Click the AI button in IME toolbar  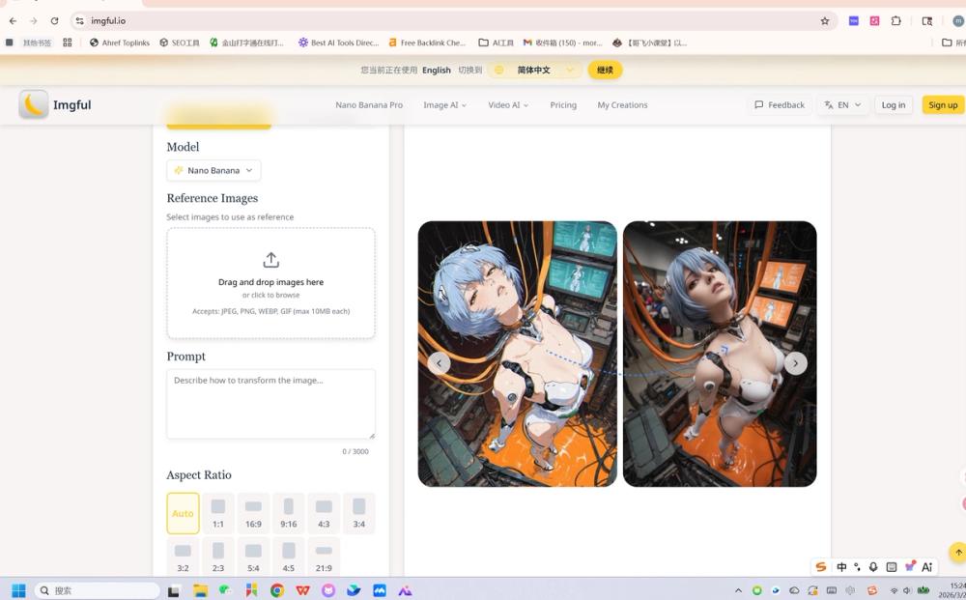click(x=926, y=567)
